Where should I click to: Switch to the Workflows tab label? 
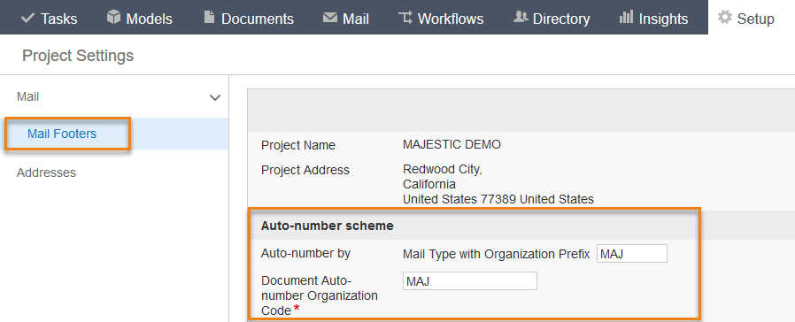click(451, 19)
